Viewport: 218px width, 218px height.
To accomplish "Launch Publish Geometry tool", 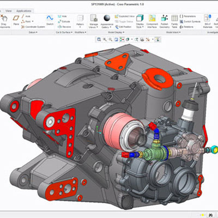I will (165, 21).
